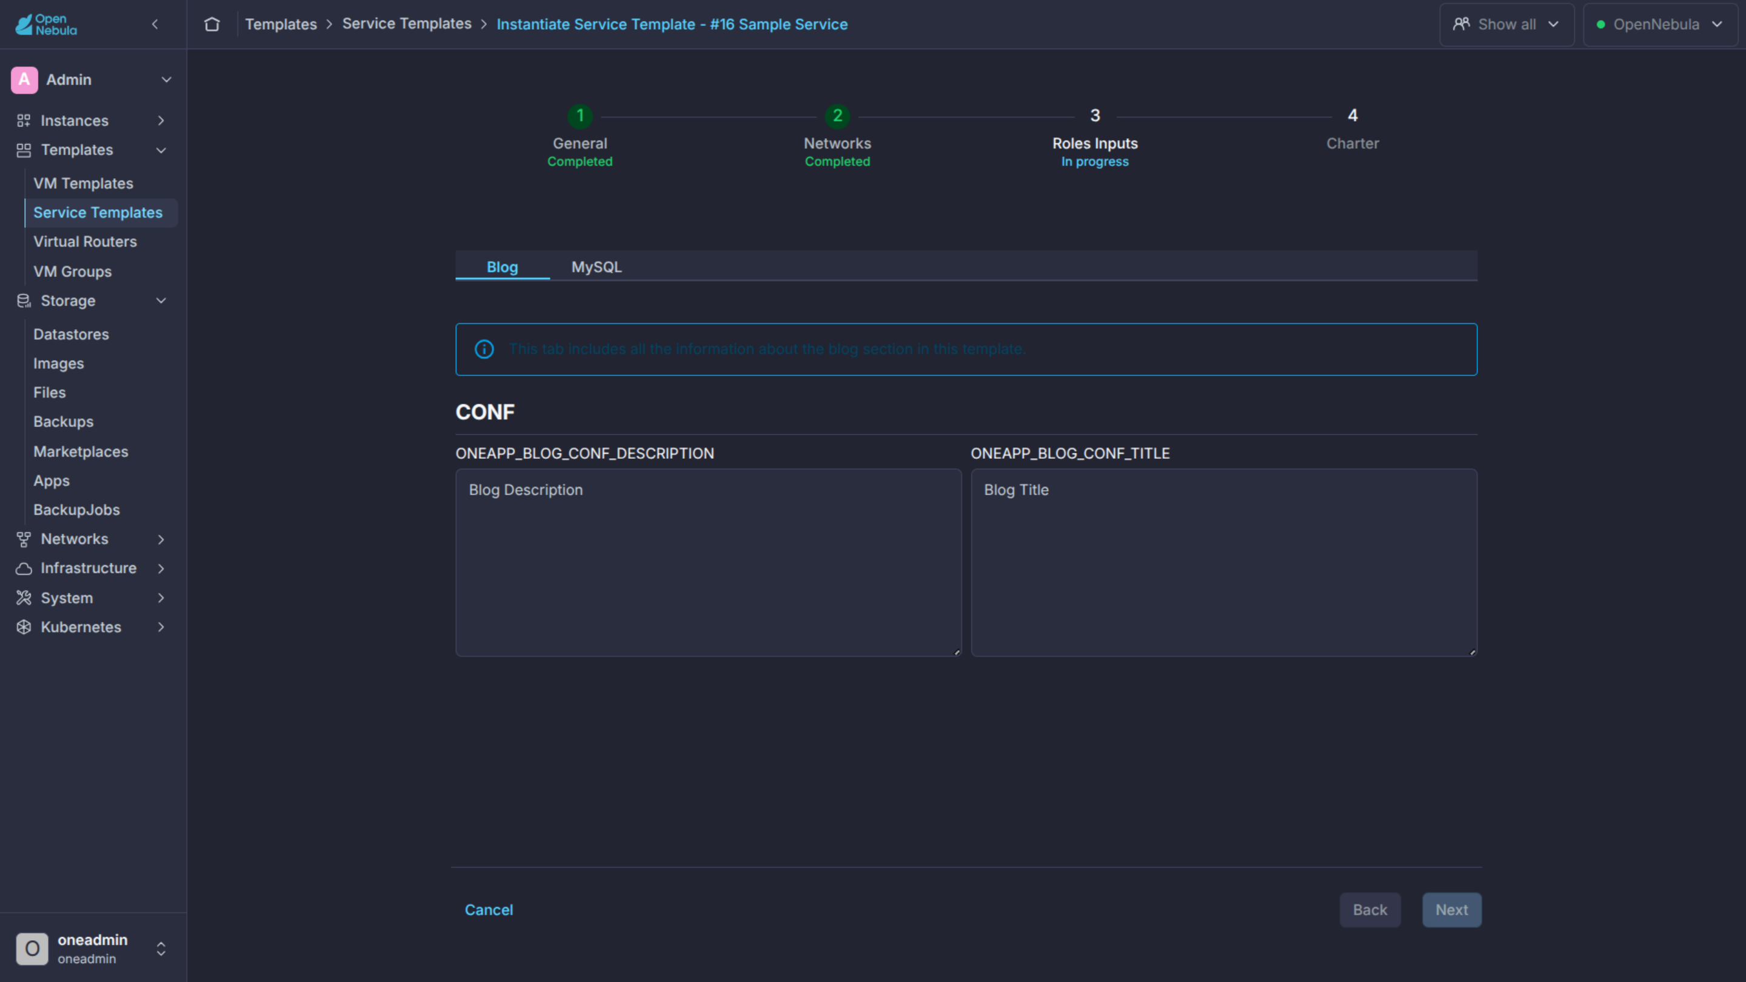Open the oneadmin user menu toggle
1746x982 pixels.
point(161,949)
